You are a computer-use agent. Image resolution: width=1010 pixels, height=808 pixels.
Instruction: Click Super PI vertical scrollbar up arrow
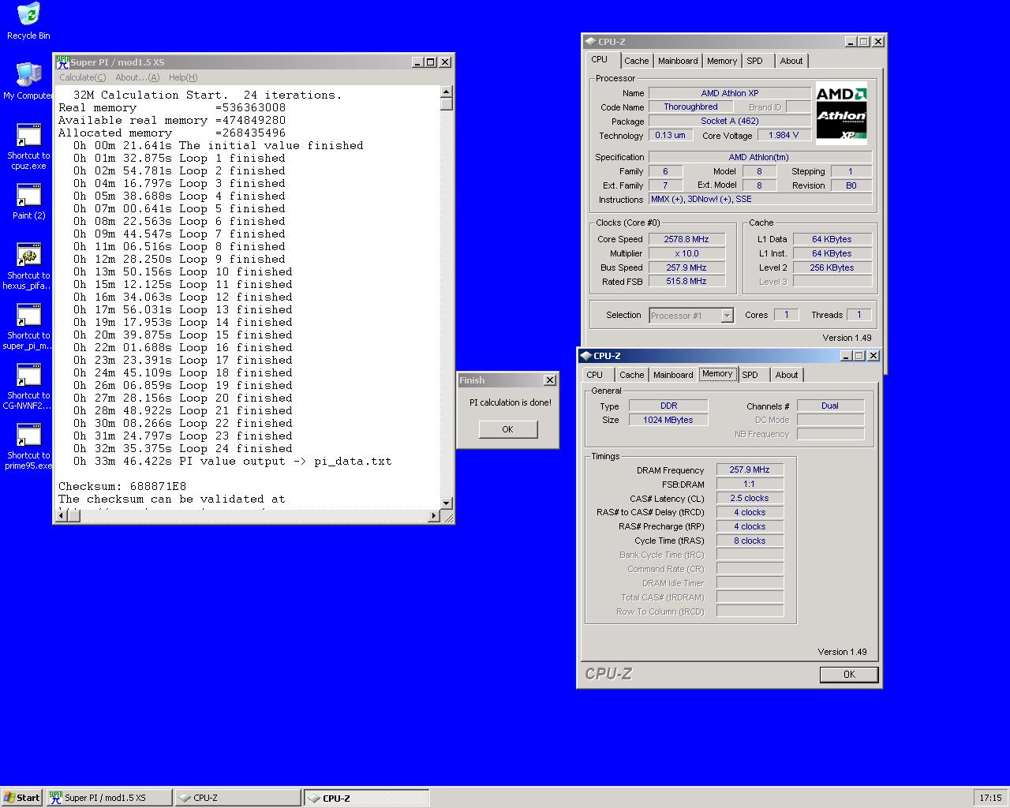447,91
